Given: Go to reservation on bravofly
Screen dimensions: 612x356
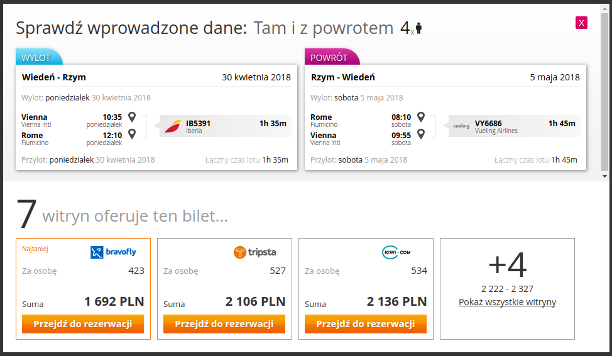Looking at the screenshot, I should coord(83,324).
